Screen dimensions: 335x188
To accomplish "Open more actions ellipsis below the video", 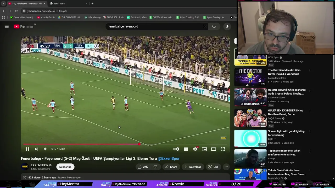I will pyautogui.click(x=226, y=167).
